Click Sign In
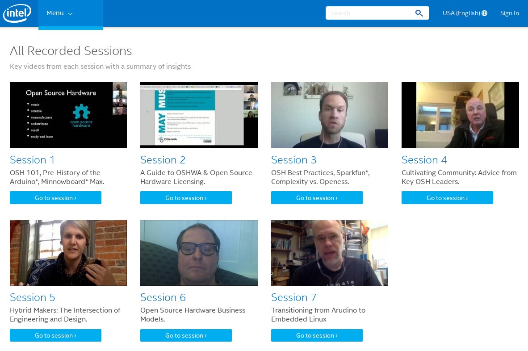 [x=509, y=13]
